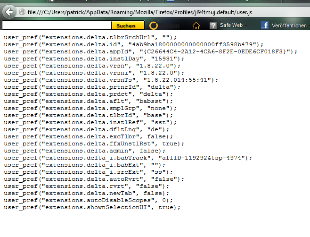
Task: Click the text "extensions.delta.excTlbr"
Action: point(90,136)
